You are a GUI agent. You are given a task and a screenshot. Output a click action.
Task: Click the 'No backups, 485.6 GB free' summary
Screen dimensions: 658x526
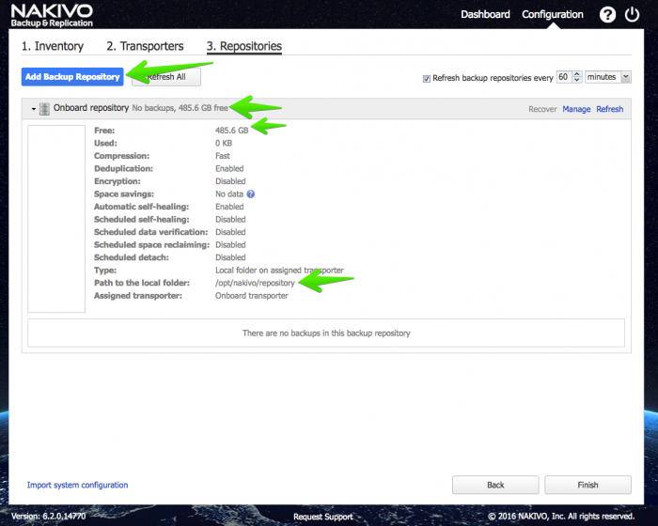pyautogui.click(x=180, y=108)
